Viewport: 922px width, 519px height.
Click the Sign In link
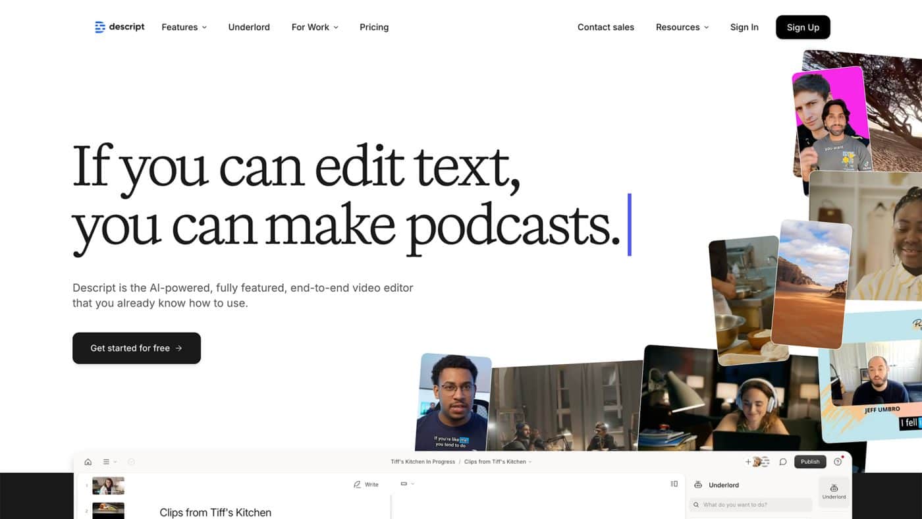(744, 27)
